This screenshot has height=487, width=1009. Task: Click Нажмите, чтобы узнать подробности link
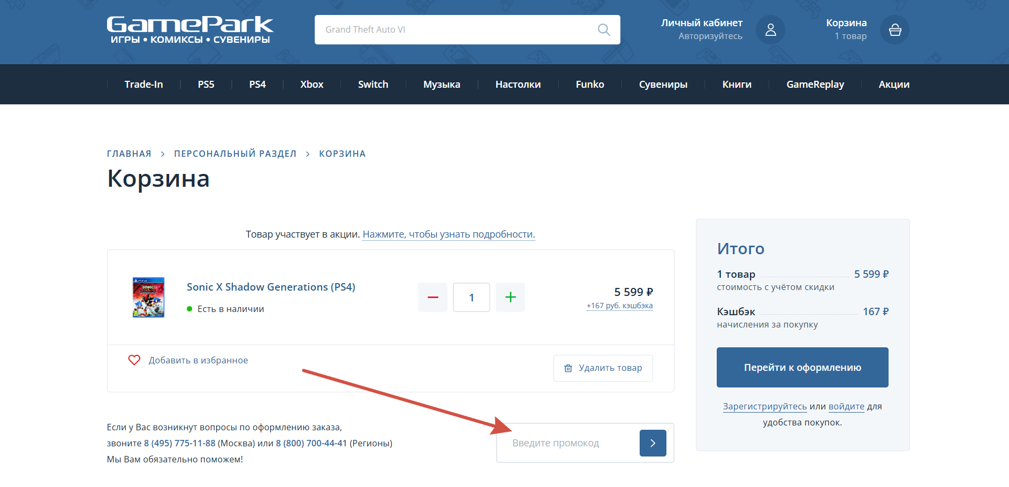click(x=449, y=234)
